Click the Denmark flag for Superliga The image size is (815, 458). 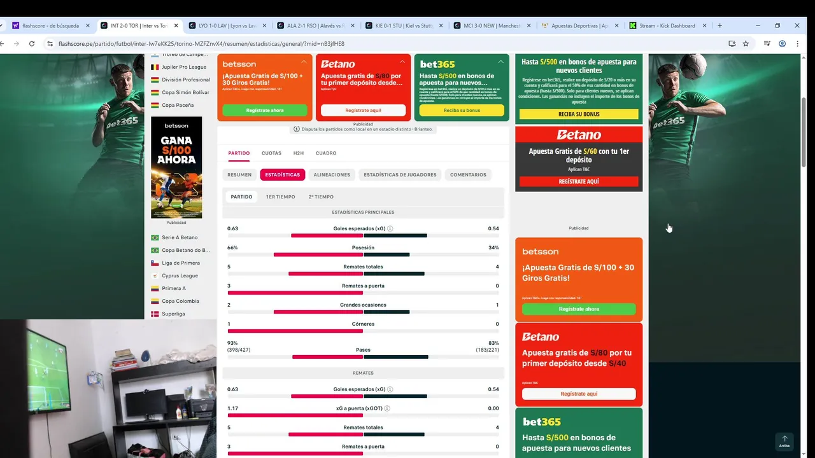tap(155, 314)
